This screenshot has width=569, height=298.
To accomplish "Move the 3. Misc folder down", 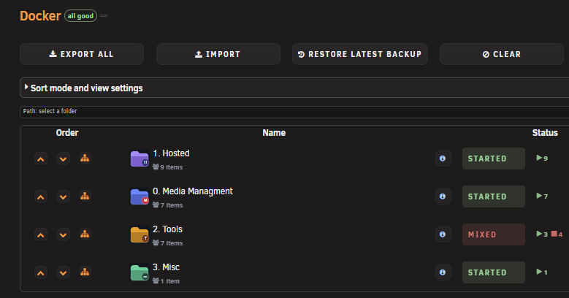I will tap(63, 272).
